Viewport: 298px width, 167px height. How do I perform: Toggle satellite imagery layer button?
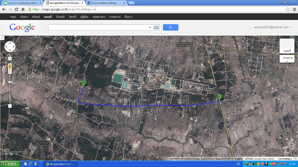coord(288,58)
